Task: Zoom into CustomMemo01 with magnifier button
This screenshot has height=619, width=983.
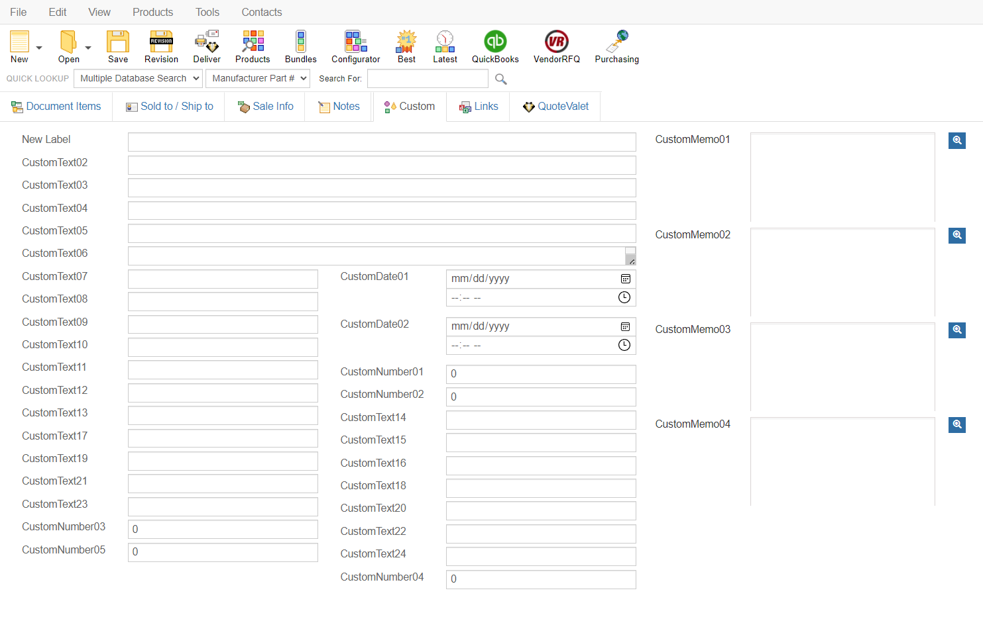Action: pyautogui.click(x=956, y=140)
